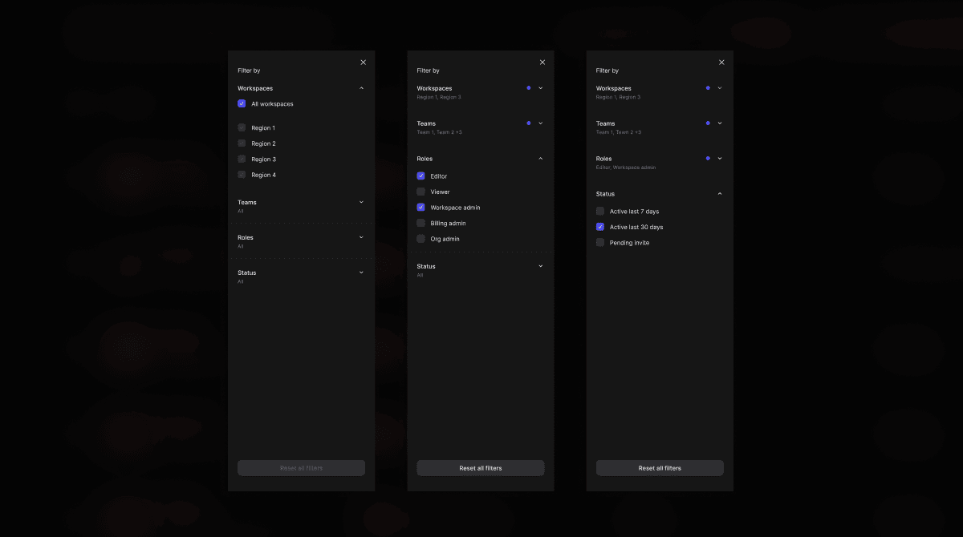Expand Workspaces in the Roles-expanded panel
Viewport: 963px width, 537px height.
pos(540,88)
